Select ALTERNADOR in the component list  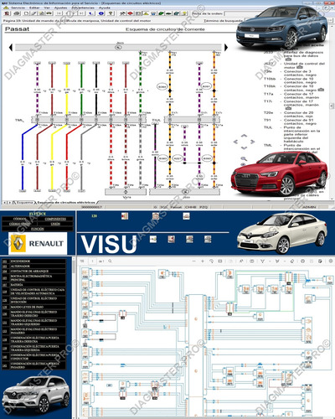(x=34, y=266)
